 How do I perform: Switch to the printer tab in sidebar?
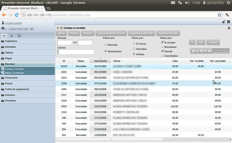(x=12, y=36)
